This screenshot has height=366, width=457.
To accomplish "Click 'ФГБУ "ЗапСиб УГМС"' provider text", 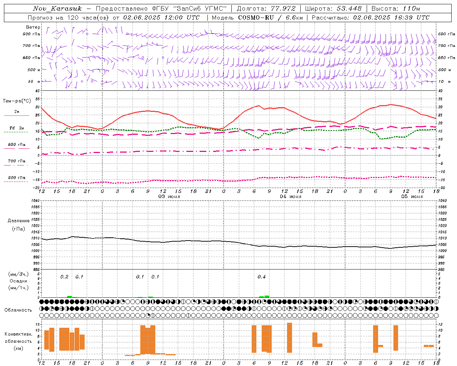I will (x=190, y=9).
